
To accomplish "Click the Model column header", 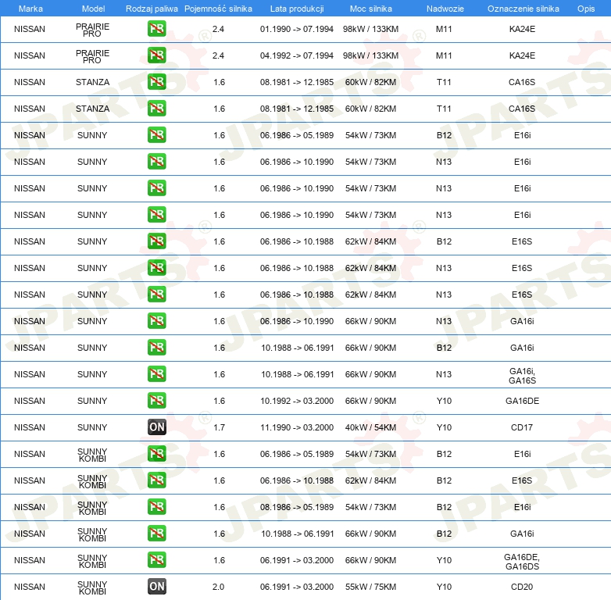I will coord(94,9).
